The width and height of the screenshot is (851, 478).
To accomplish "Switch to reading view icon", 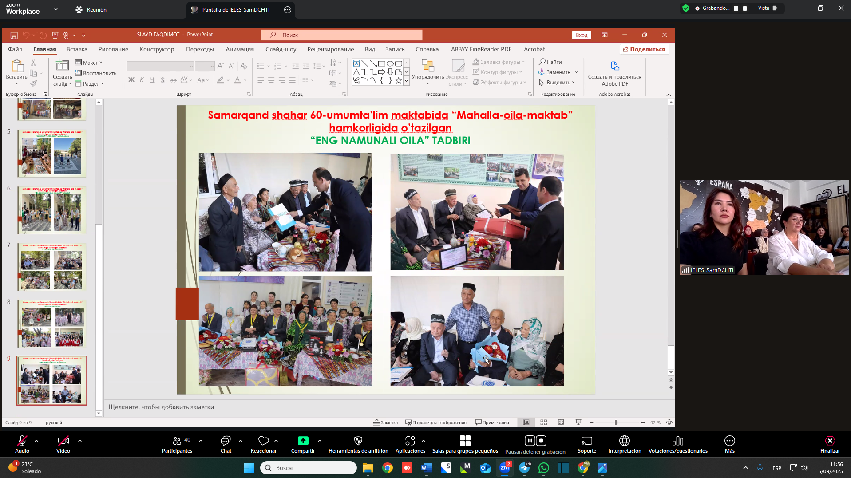I will click(561, 423).
